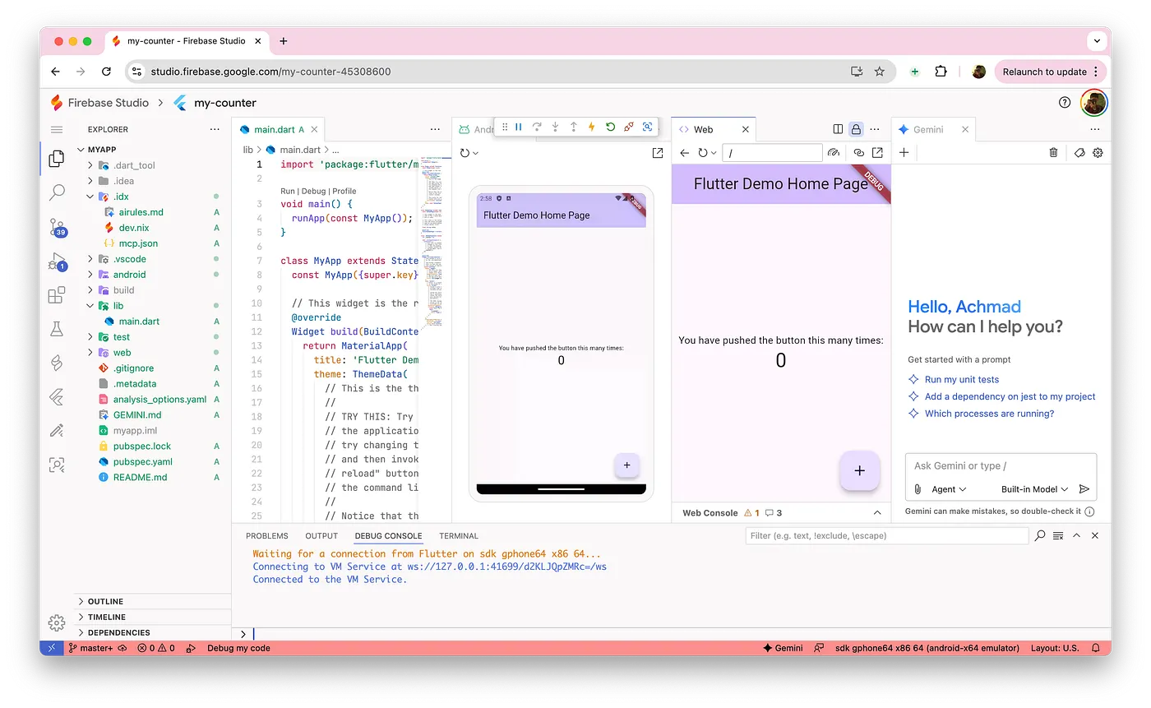Send the Gemini prompt
1151x708 pixels.
[x=1084, y=489]
